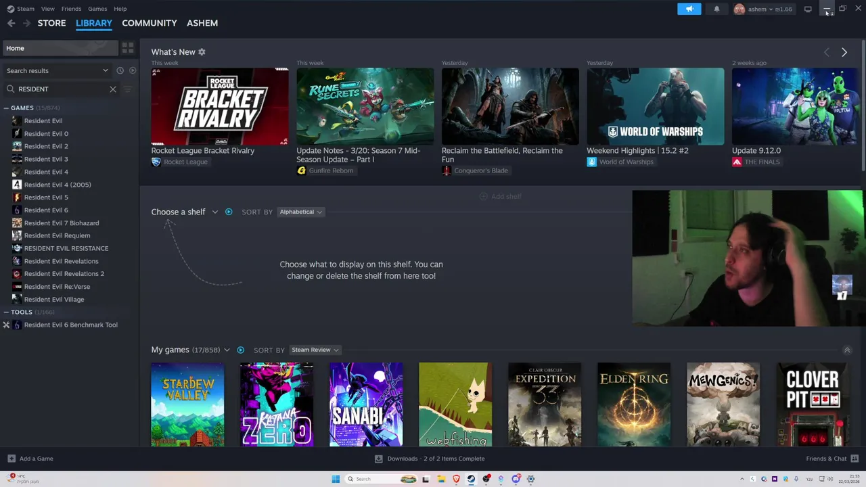The width and height of the screenshot is (866, 487).
Task: Open the ASHEM profile tab
Action: tap(202, 23)
